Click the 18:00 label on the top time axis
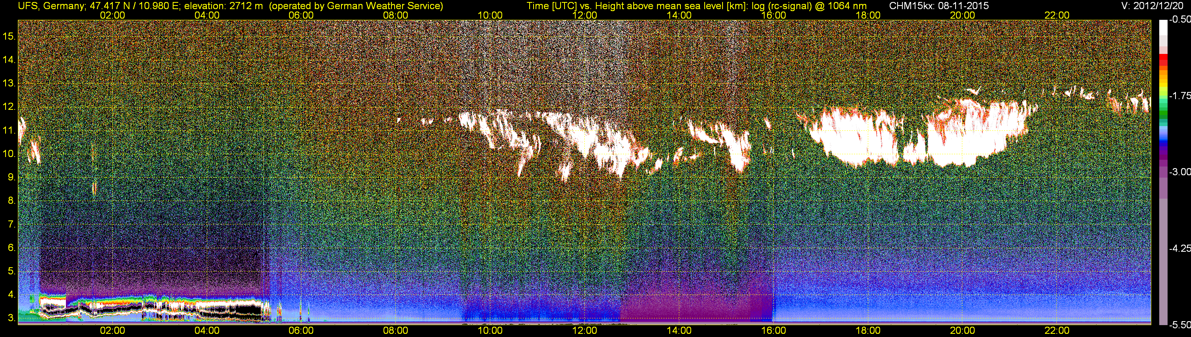Image resolution: width=1191 pixels, height=337 pixels. coord(868,15)
